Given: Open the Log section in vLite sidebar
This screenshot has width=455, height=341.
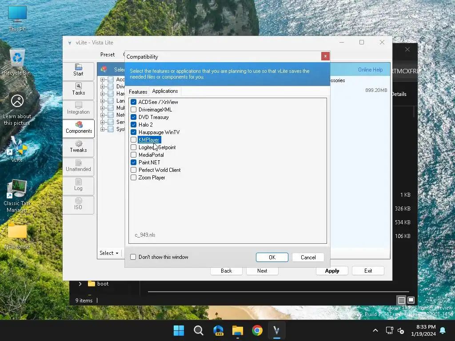Looking at the screenshot, I should click(x=78, y=185).
